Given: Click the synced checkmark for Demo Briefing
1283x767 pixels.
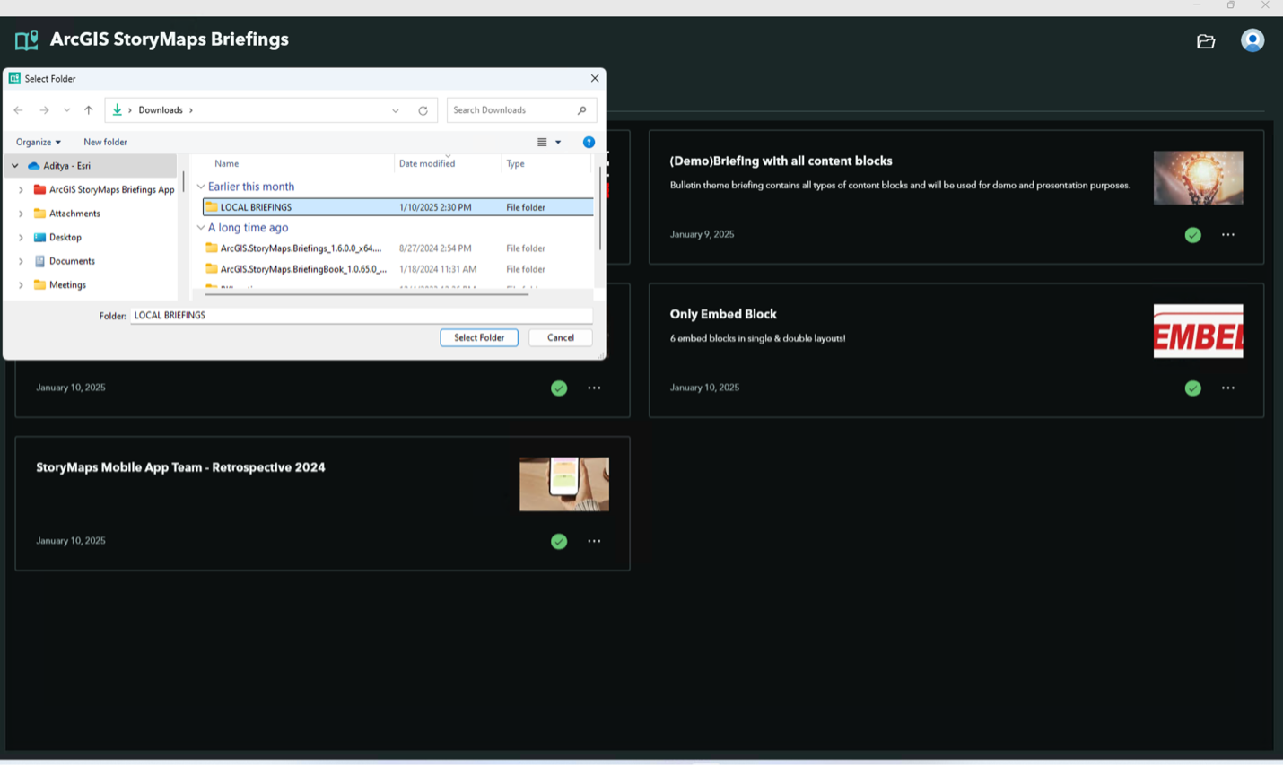Looking at the screenshot, I should click(1192, 235).
